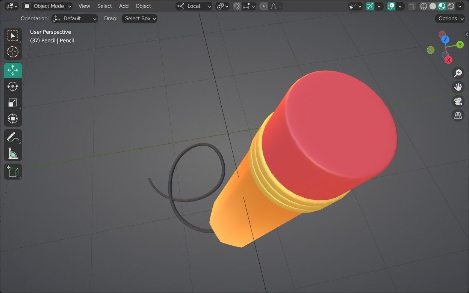The width and height of the screenshot is (469, 293).
Task: Activate the 3D Cursor tool
Action: (x=13, y=52)
